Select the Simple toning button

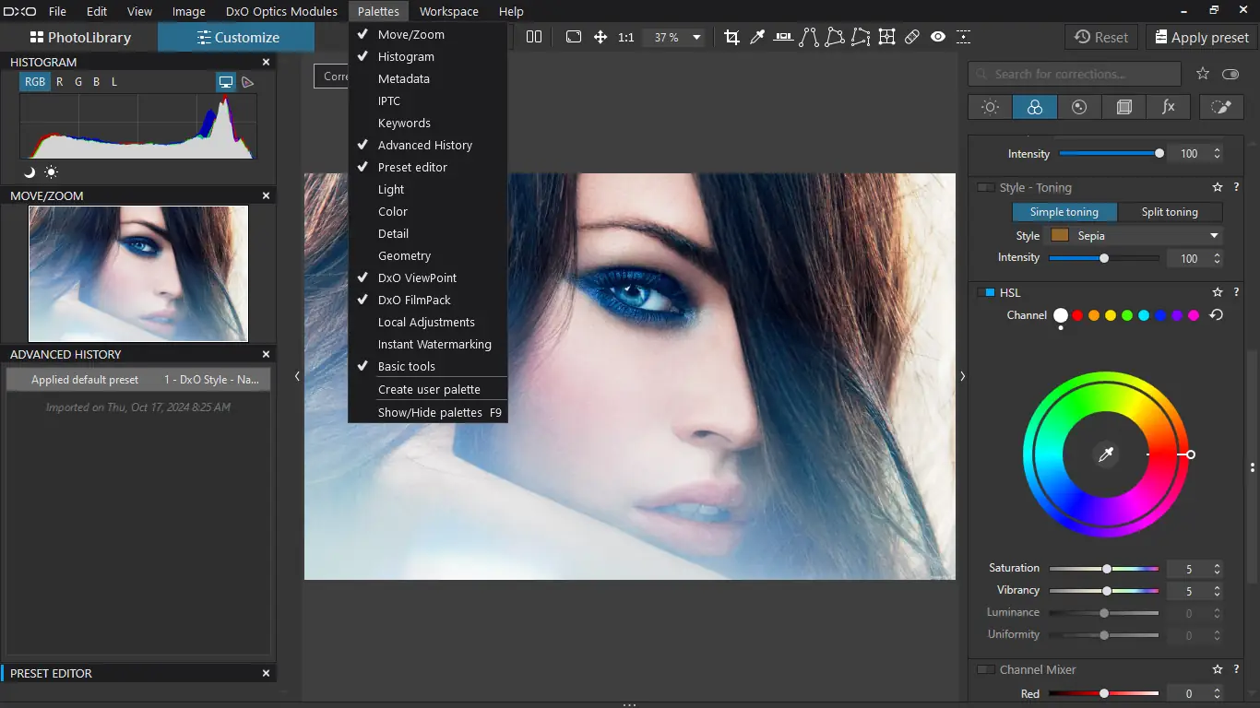pyautogui.click(x=1064, y=212)
